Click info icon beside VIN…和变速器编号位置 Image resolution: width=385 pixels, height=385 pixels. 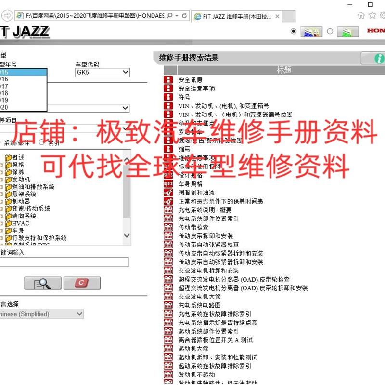pyautogui.click(x=168, y=115)
